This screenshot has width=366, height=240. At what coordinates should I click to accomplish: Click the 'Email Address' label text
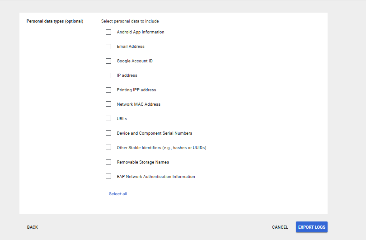pyautogui.click(x=131, y=47)
